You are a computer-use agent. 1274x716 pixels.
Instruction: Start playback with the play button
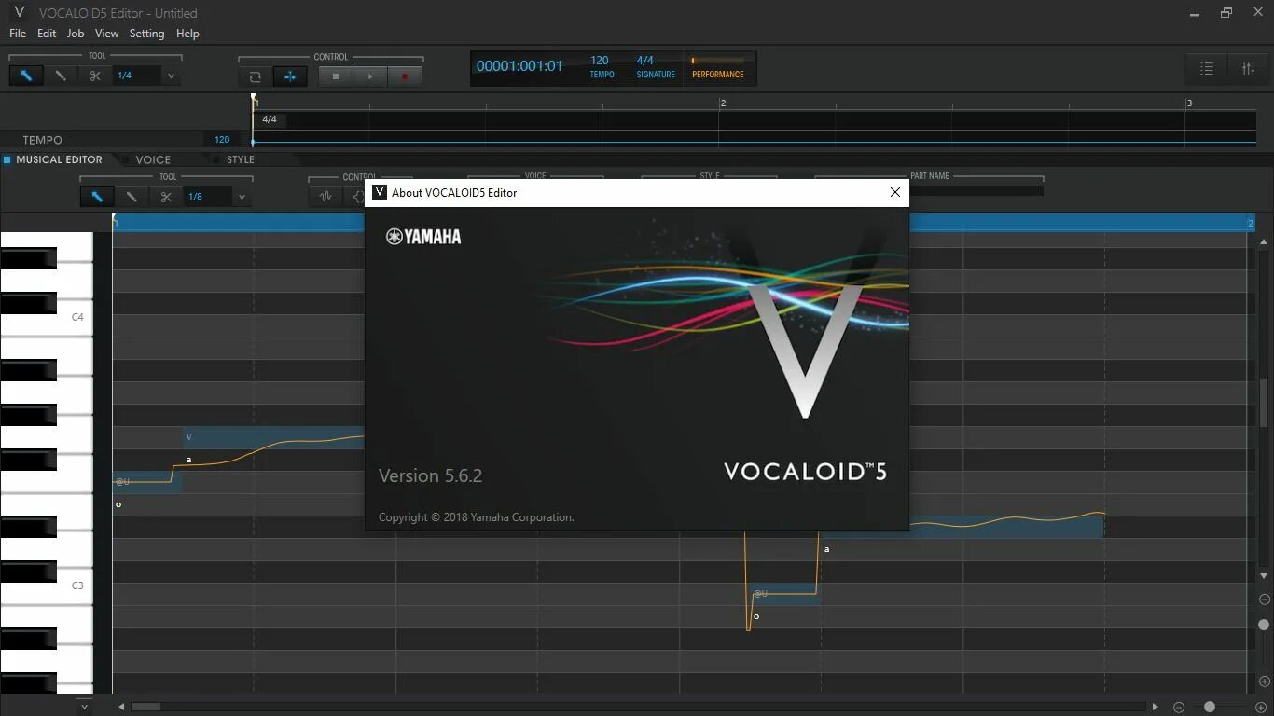click(370, 76)
